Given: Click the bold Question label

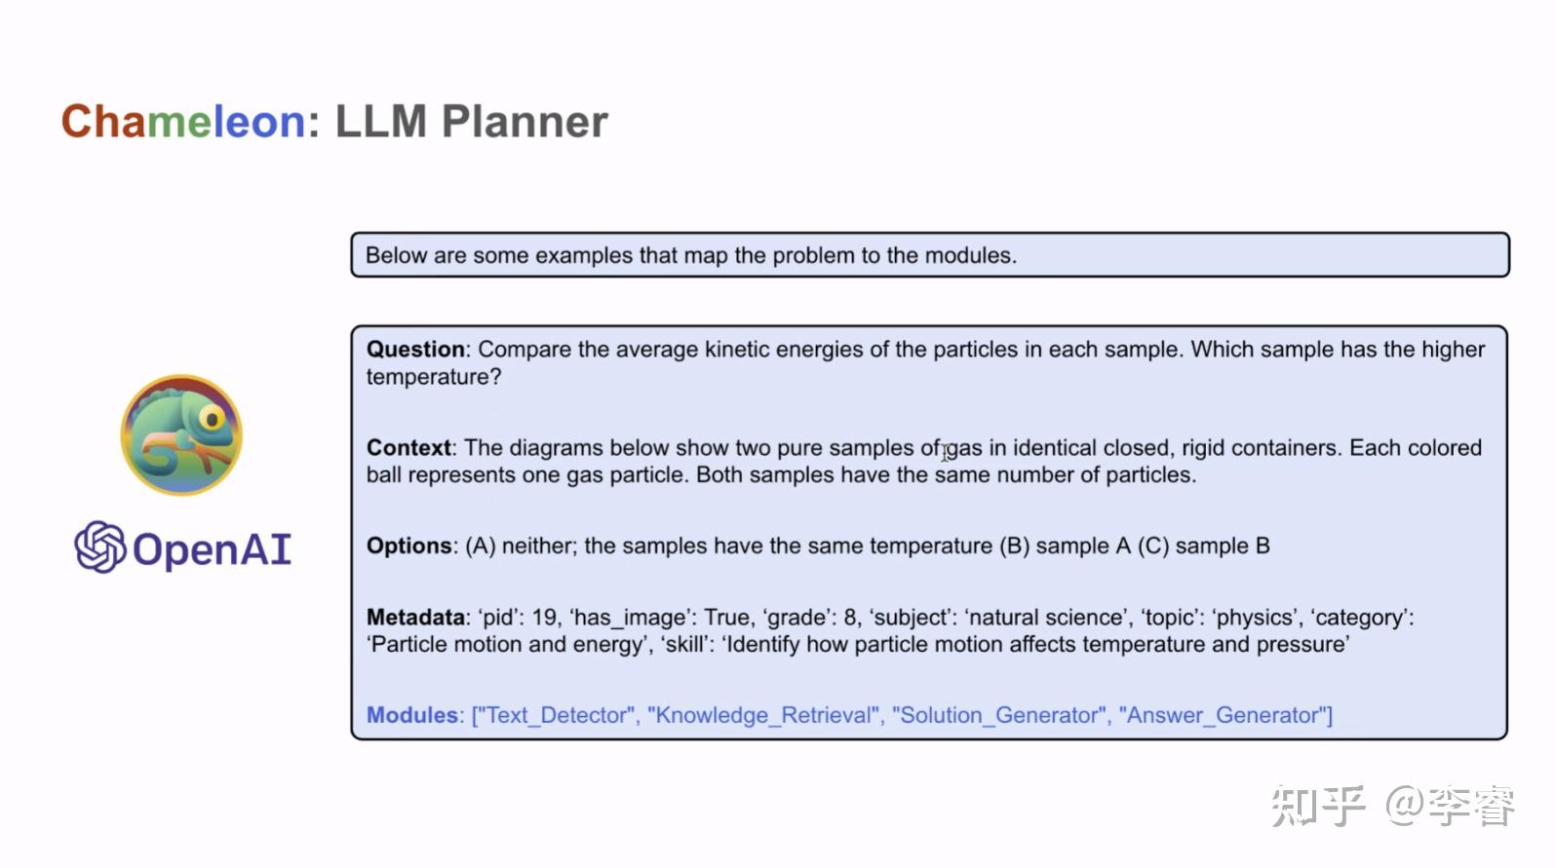Looking at the screenshot, I should coord(416,350).
